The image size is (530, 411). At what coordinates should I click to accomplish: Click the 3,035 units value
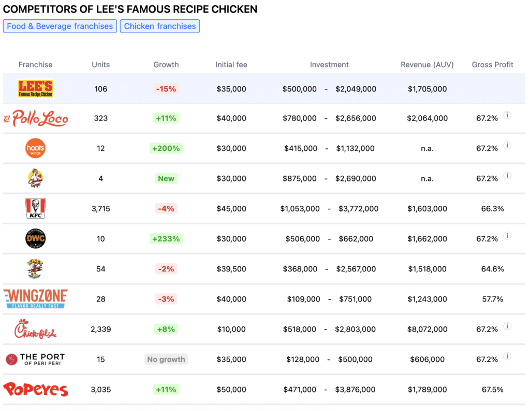coord(101,390)
